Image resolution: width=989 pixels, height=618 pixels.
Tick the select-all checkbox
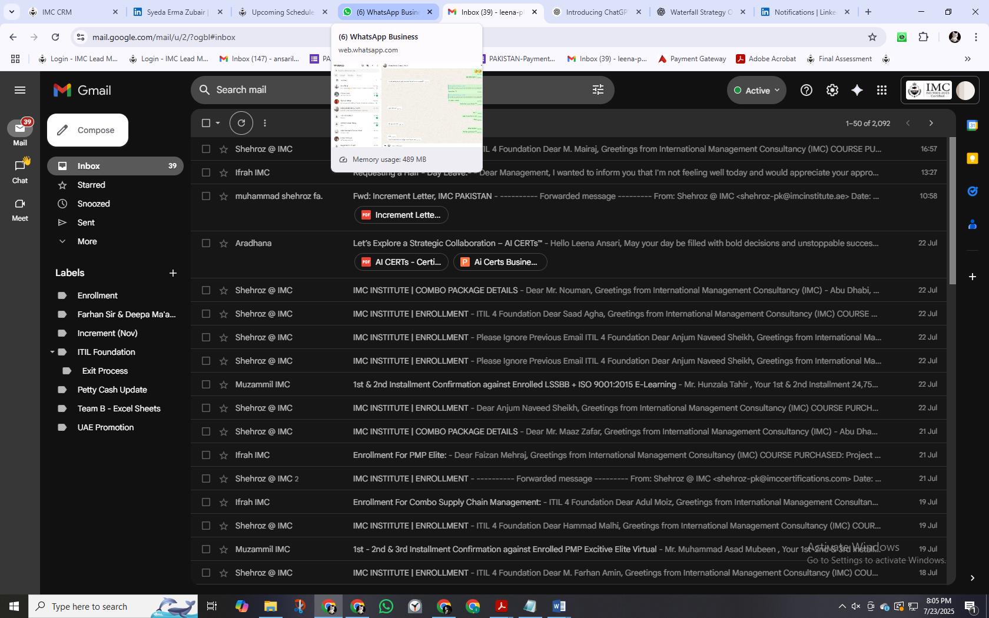[206, 123]
